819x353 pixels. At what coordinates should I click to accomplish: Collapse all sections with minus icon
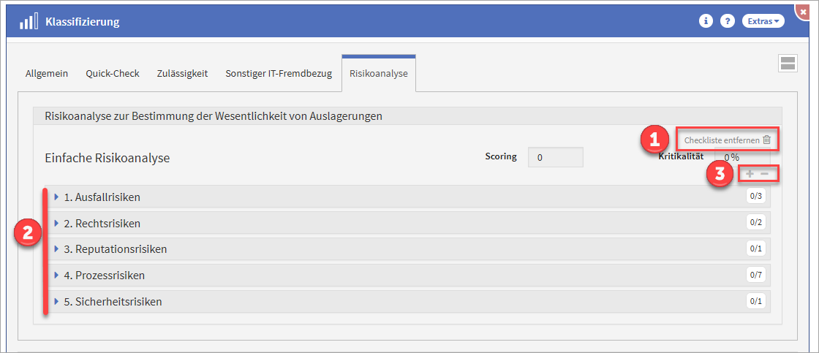(x=765, y=174)
